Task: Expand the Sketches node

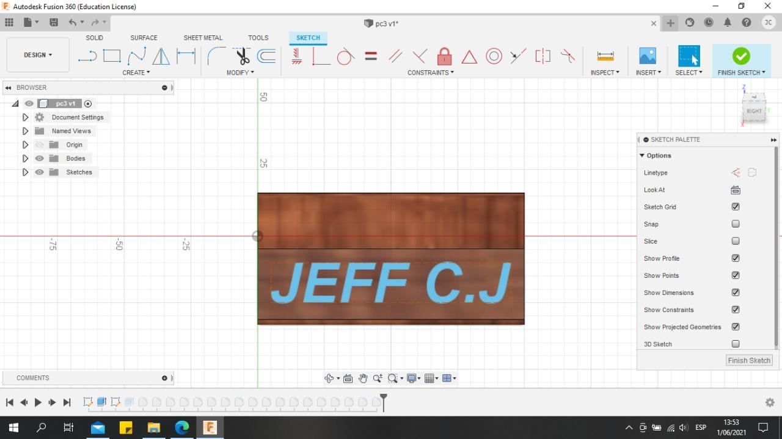Action: tap(25, 172)
